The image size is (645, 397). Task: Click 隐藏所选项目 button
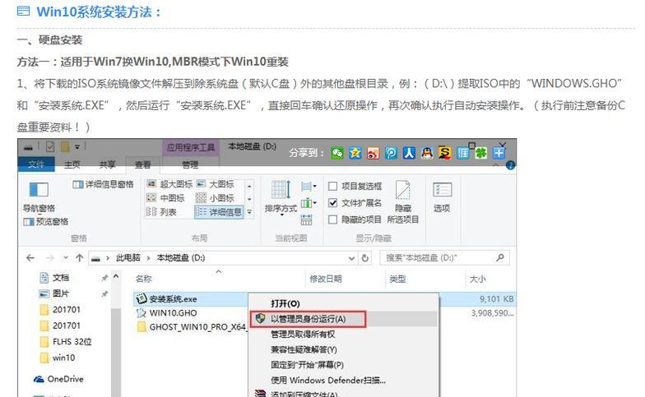(403, 202)
